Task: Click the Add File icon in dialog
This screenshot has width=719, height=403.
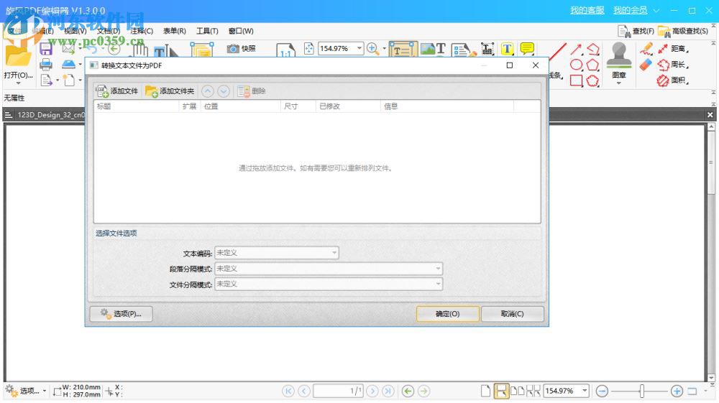Action: tap(102, 91)
